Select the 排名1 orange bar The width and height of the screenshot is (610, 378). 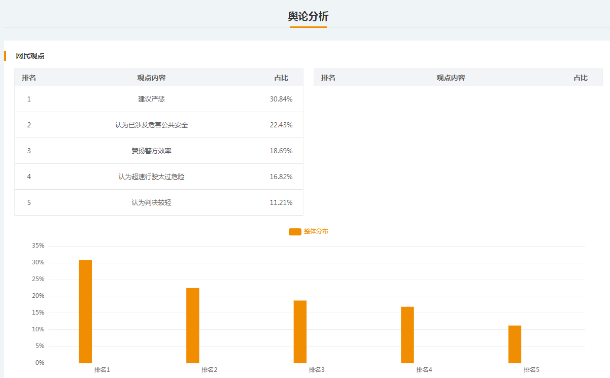[x=85, y=312]
